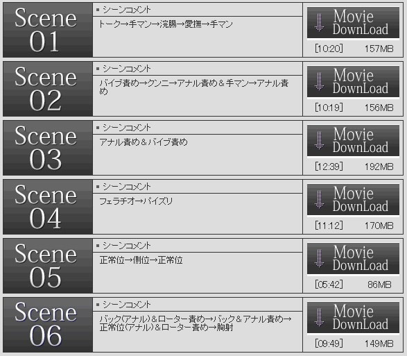
Task: Click the download arrow icon for Scene 01
Action: click(x=319, y=23)
